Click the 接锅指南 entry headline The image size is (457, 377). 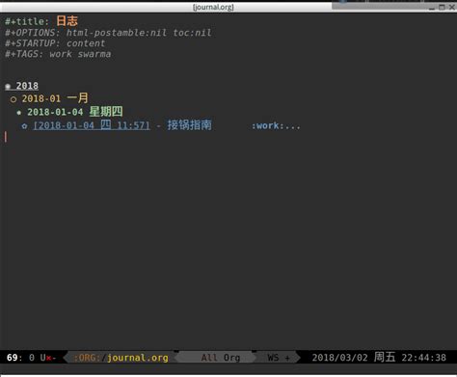click(x=189, y=125)
